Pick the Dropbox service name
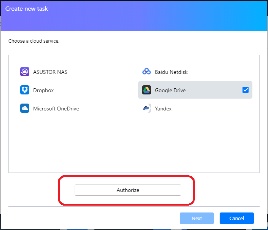This screenshot has width=268, height=230. point(43,91)
